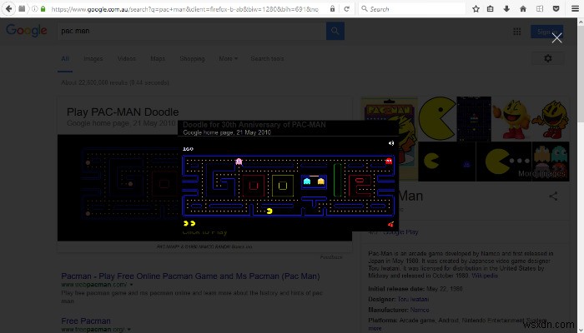
Task: Expand the More dropdown menu
Action: [228, 59]
